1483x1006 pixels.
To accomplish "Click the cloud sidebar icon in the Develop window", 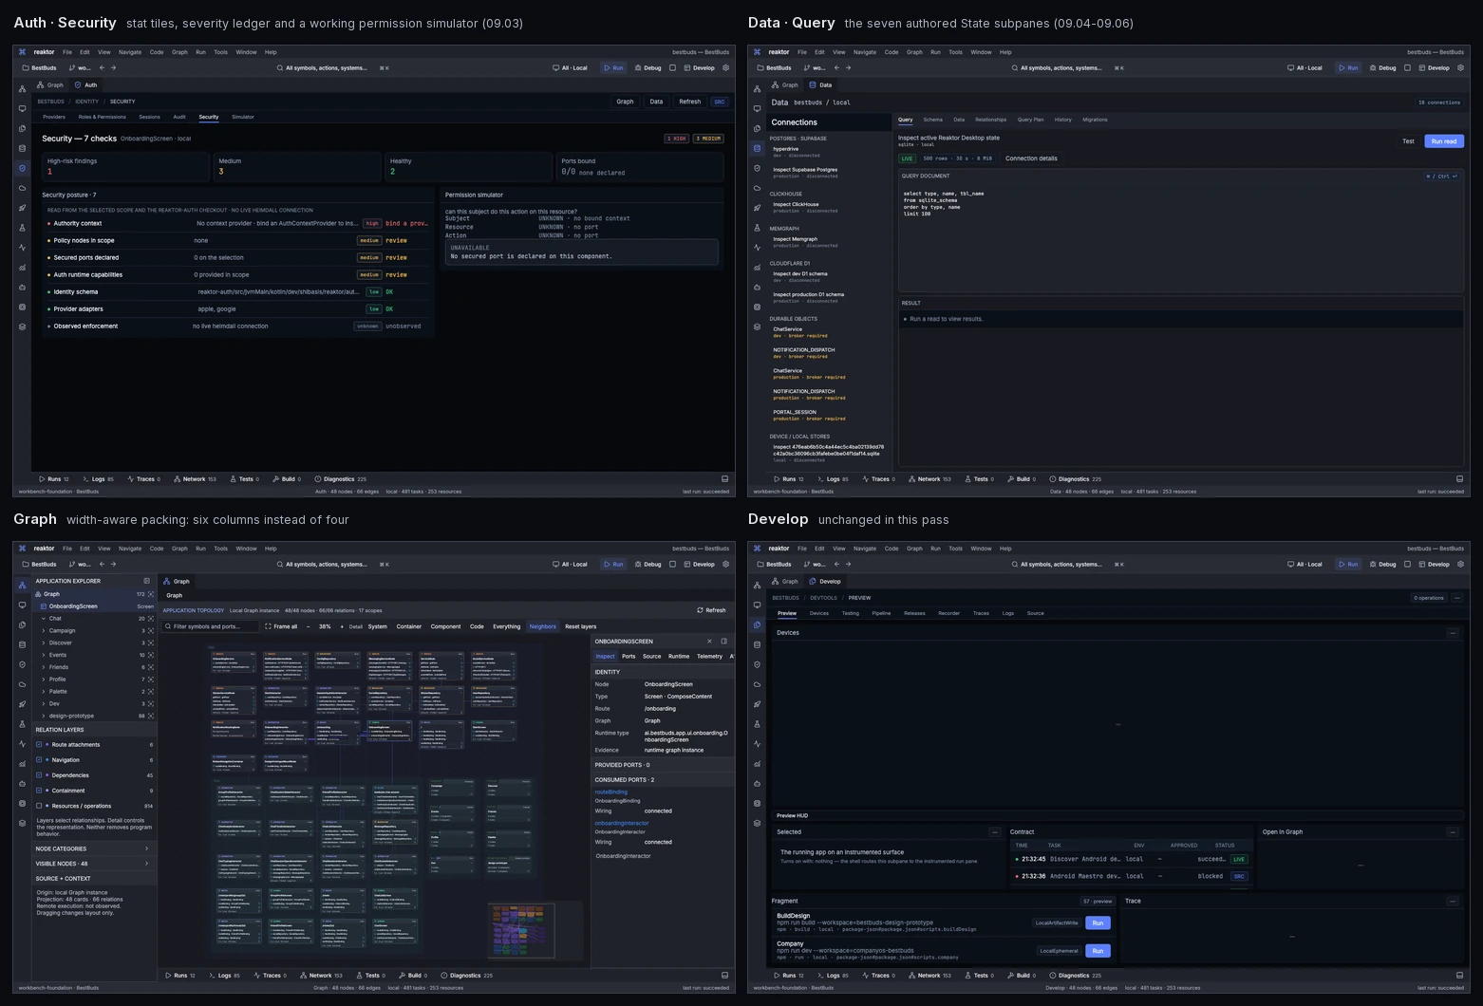I will (x=757, y=684).
